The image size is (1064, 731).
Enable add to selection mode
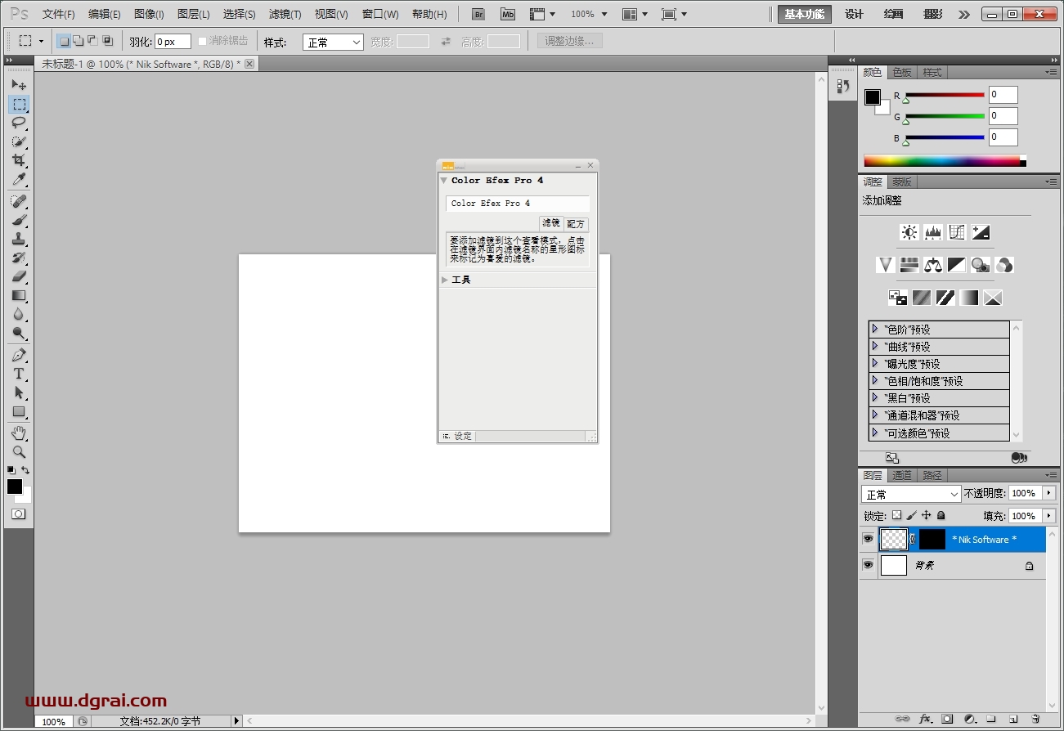click(x=78, y=41)
